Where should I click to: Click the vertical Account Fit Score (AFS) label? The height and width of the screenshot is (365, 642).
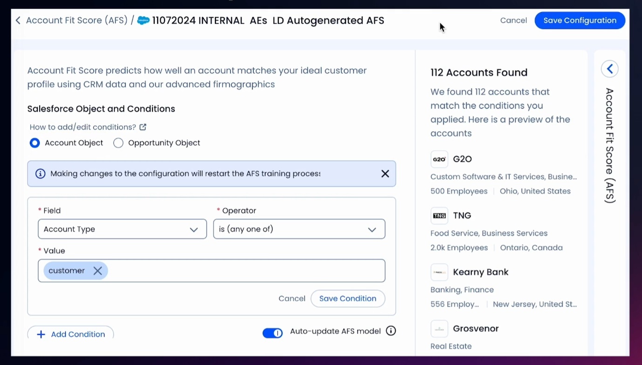click(x=610, y=145)
